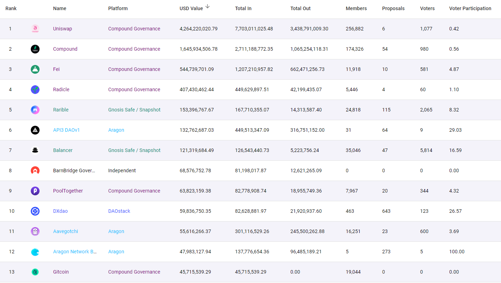501x283 pixels.
Task: Select Members value 19,044
Action: [353, 272]
